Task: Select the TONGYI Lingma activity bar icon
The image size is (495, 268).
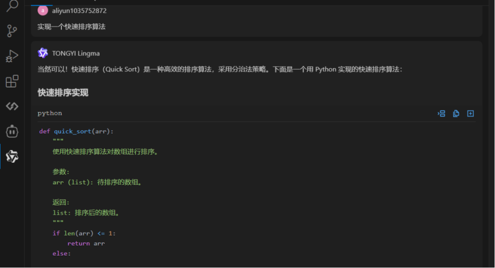Action: click(x=12, y=156)
